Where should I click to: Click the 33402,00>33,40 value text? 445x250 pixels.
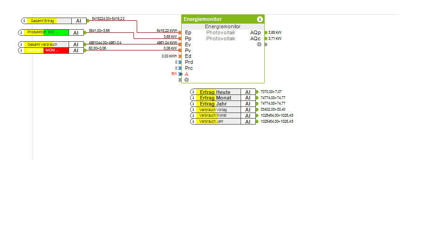click(273, 109)
